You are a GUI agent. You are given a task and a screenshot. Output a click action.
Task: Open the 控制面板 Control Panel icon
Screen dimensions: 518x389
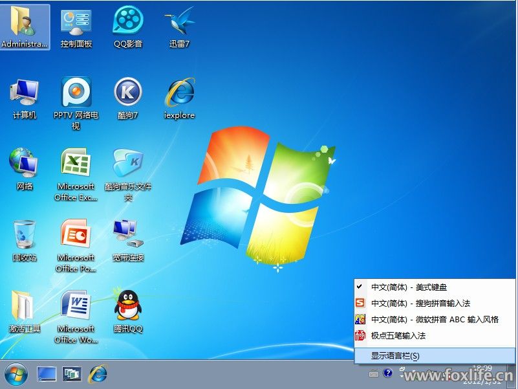click(x=76, y=27)
